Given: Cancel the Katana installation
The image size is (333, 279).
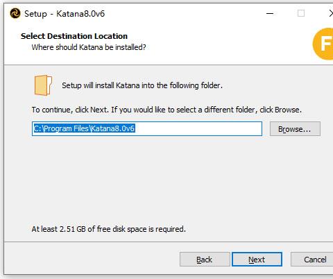Looking at the screenshot, I should (x=312, y=260).
